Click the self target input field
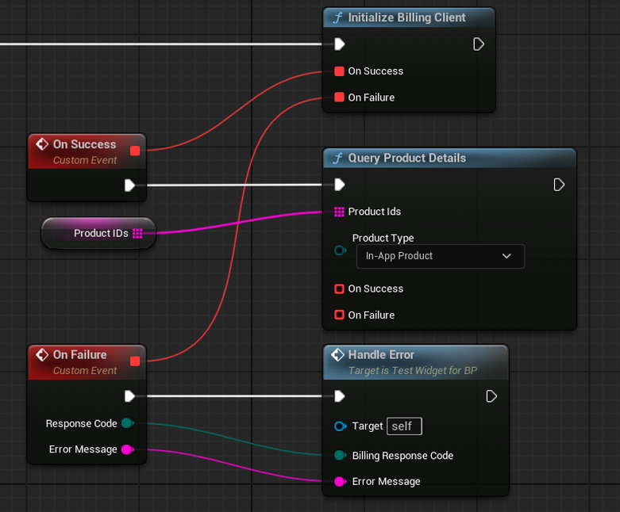This screenshot has width=620, height=512. tap(403, 426)
